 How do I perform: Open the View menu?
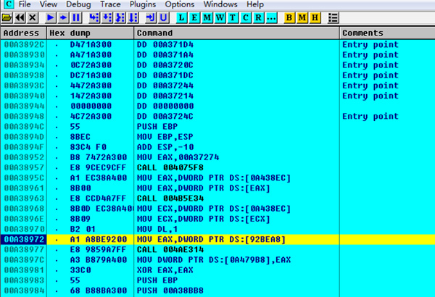click(49, 4)
